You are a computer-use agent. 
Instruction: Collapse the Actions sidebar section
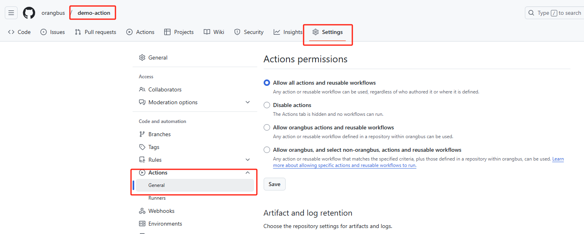pyautogui.click(x=248, y=173)
